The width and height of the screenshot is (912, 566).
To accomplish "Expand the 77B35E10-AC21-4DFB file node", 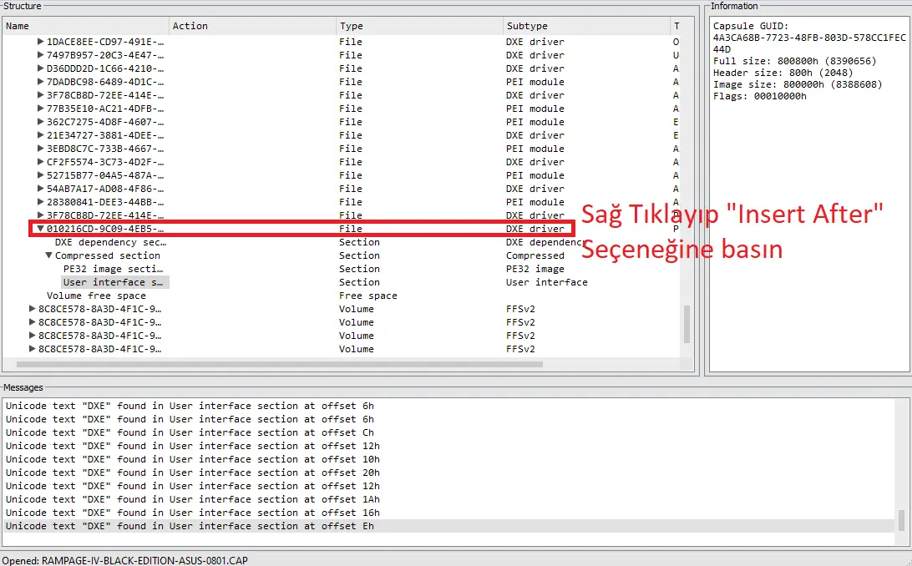I will point(40,108).
